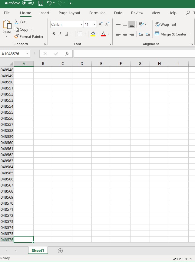Click Decrease Indent icon

[x=141, y=34]
